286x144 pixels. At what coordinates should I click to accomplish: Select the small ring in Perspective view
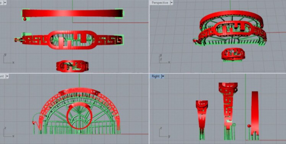click(233, 54)
